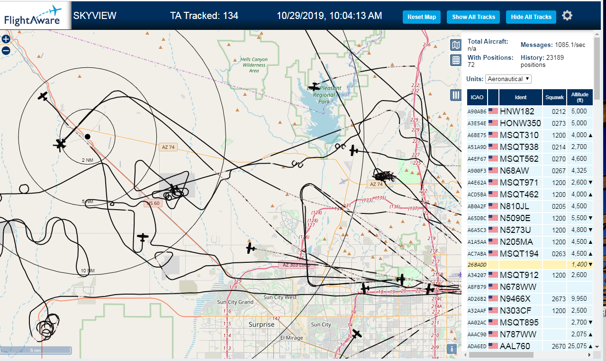The height and width of the screenshot is (361, 606).
Task: Sort table by Ident column header
Action: click(521, 97)
